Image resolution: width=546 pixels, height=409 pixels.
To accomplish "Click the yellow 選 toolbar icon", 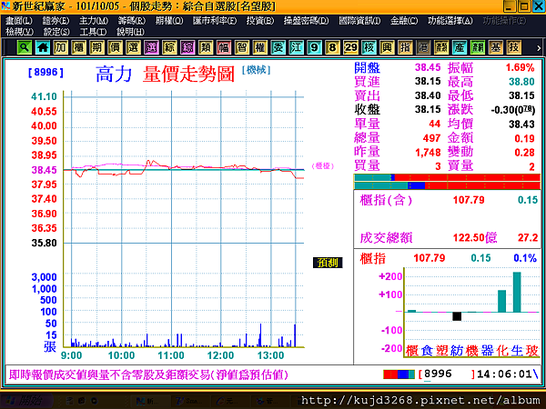I will click(134, 47).
